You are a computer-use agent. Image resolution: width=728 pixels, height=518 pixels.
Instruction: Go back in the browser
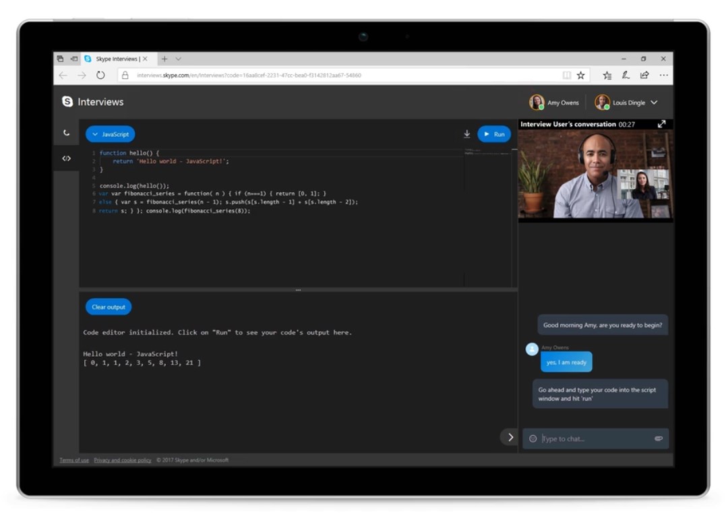tap(63, 76)
